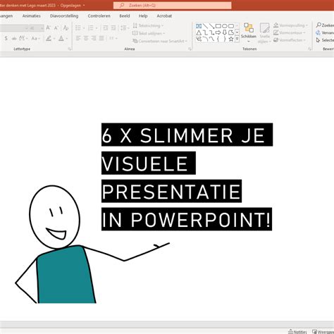This screenshot has width=334, height=334.
Task: Open the Letterertype dialog launcher
Action: (70, 49)
